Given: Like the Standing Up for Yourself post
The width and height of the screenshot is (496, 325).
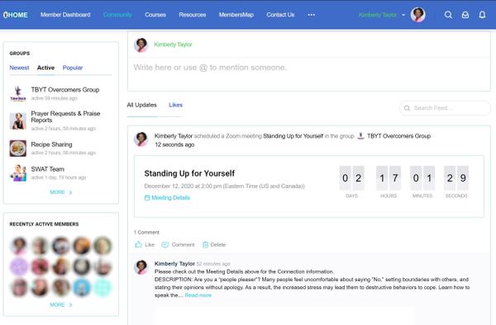Looking at the screenshot, I should [x=145, y=244].
